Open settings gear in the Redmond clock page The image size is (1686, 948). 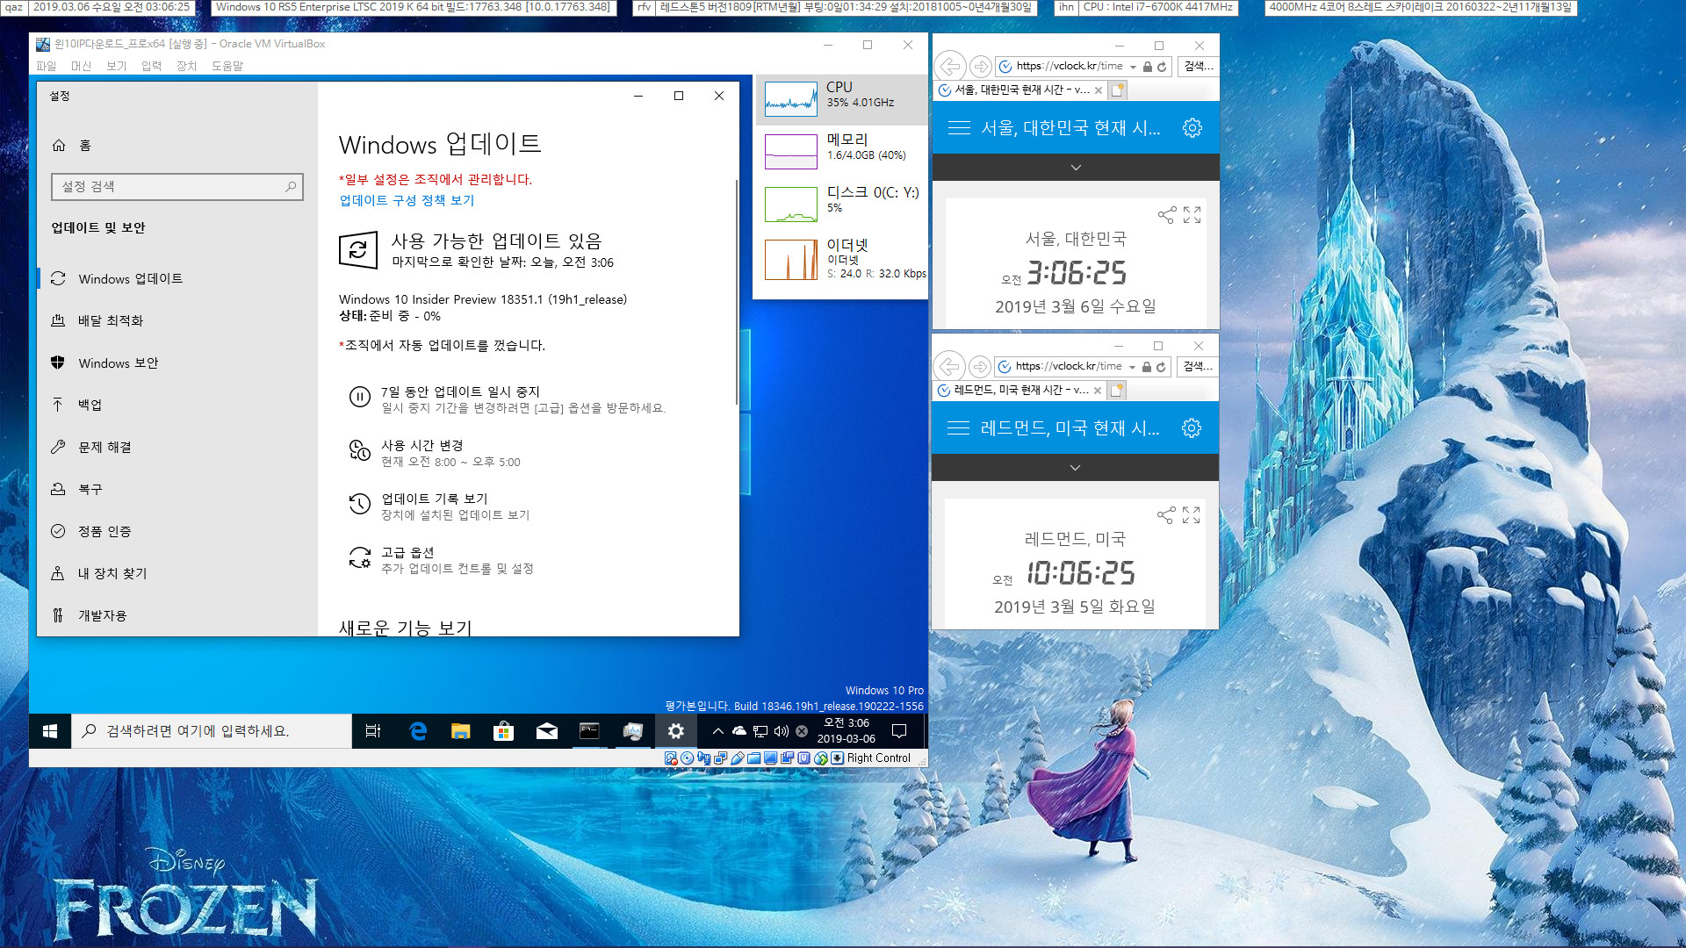(x=1192, y=428)
